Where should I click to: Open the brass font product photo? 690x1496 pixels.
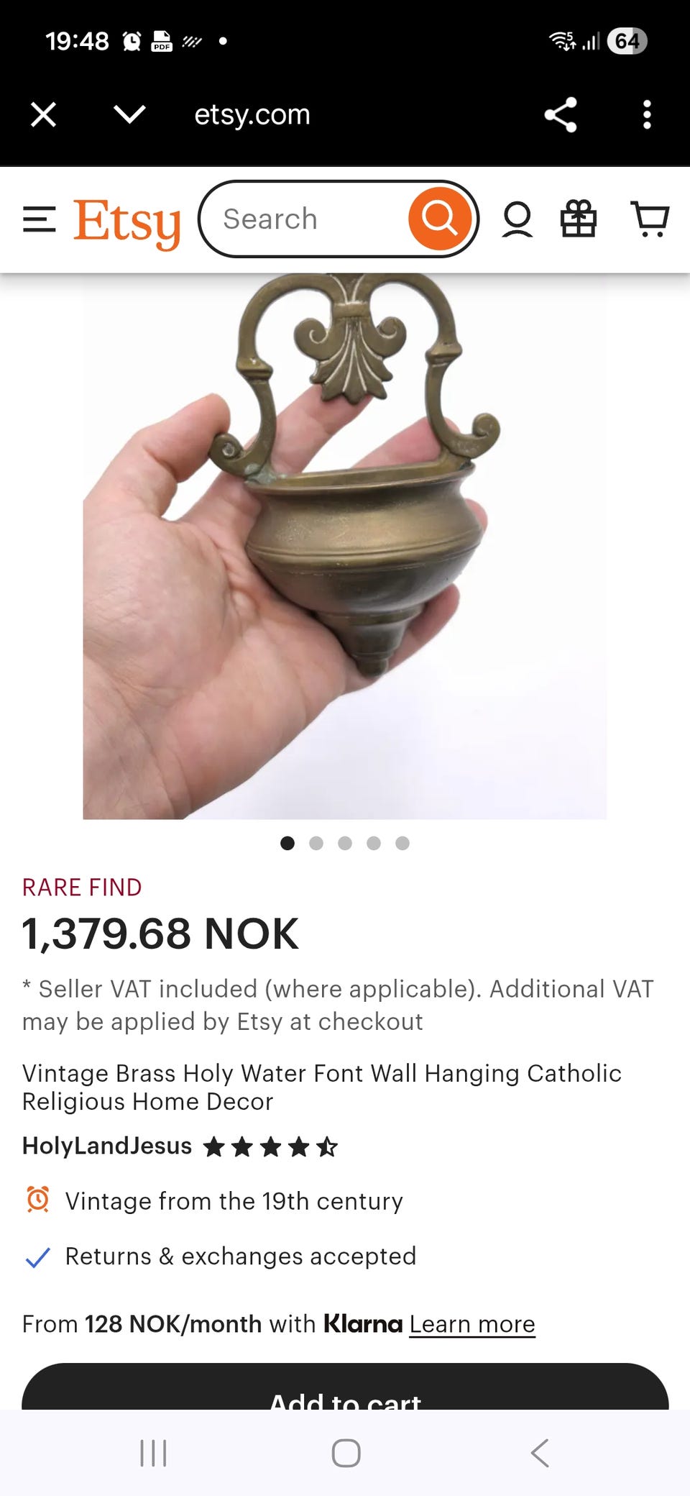[345, 547]
